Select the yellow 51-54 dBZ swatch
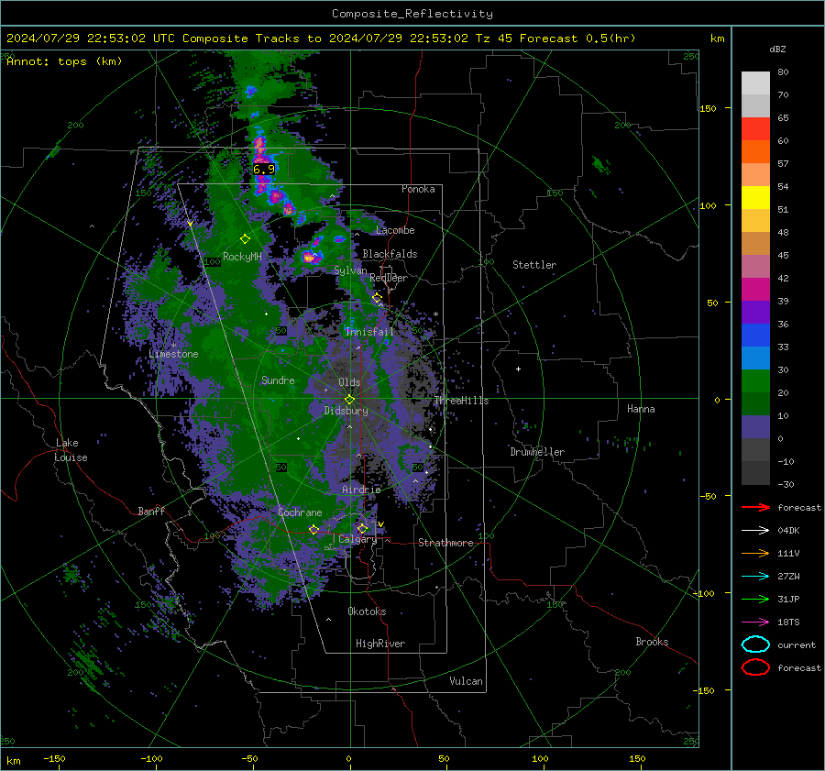Screen dimensions: 825x771 (x=755, y=198)
